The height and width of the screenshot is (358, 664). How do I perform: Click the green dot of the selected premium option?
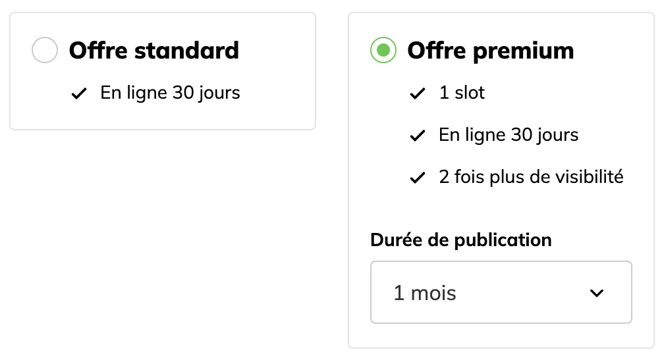click(383, 51)
